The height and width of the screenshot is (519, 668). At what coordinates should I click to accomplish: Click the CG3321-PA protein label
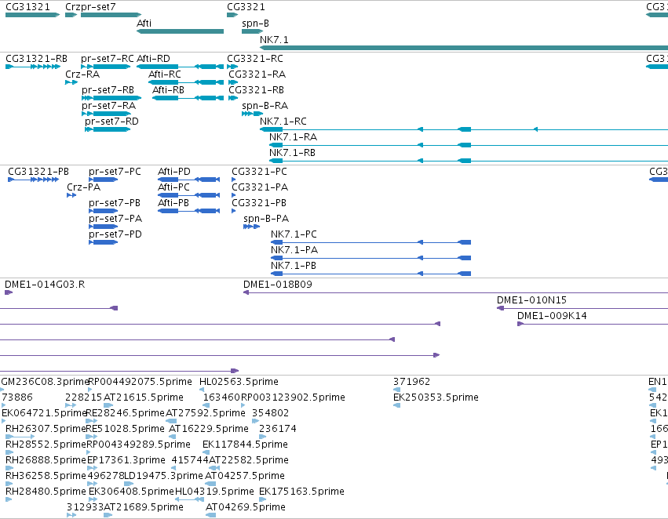pos(260,187)
